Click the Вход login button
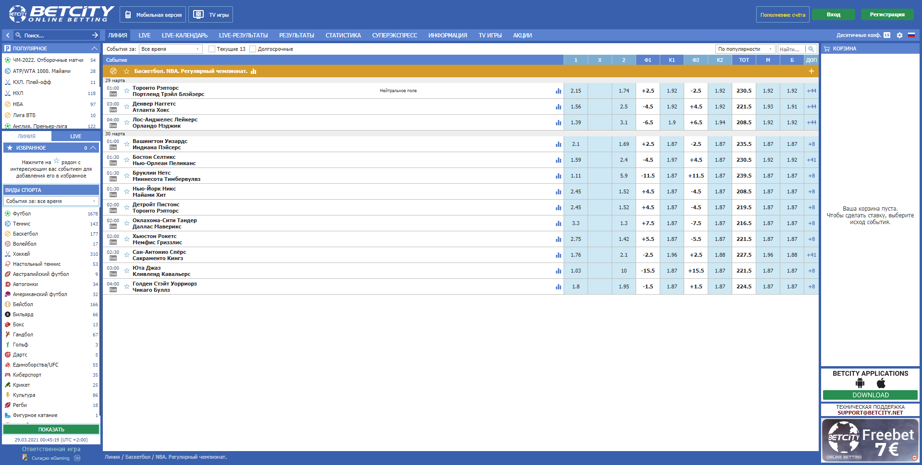Viewport: 922px width, 465px height. [834, 14]
